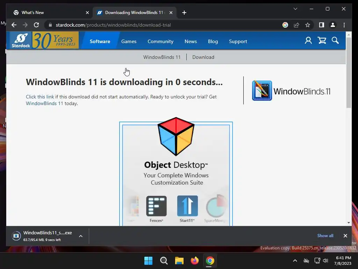358x269 pixels.
Task: Click the cloud sync tray icon
Action: (306, 261)
